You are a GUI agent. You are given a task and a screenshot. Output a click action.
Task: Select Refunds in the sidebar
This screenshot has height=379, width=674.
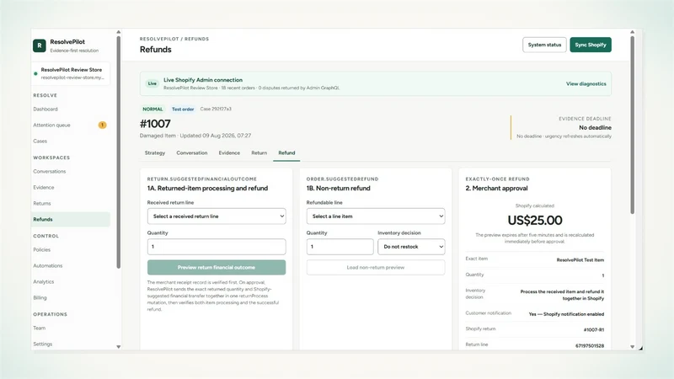pos(71,219)
